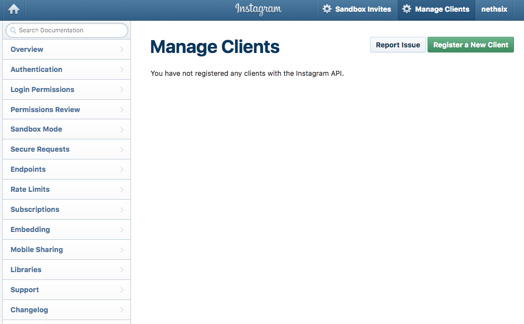Screen dimensions: 524x324
Task: Expand the Endpoints row chevron
Action: [122, 170]
